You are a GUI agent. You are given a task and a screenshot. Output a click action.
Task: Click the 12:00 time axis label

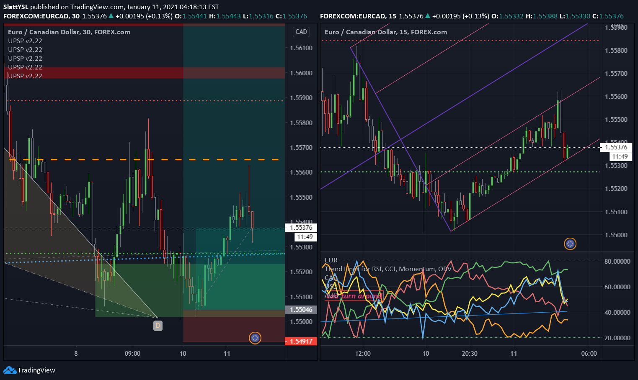tap(363, 354)
